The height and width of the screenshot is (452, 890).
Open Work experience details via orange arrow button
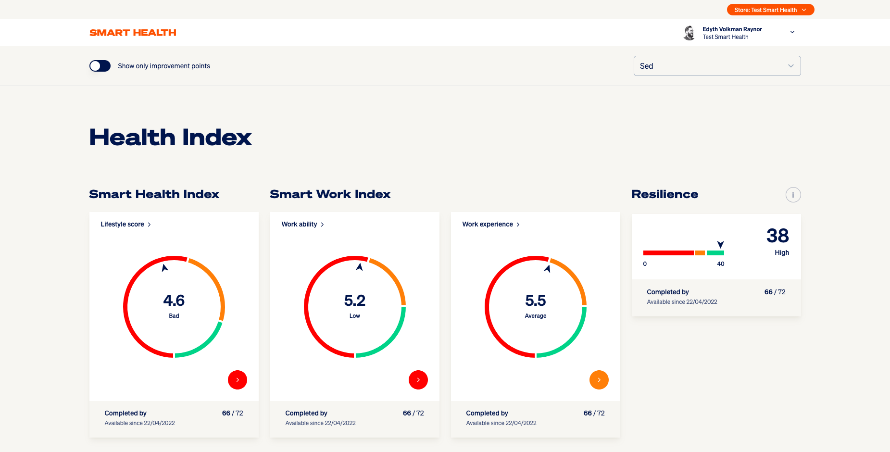(599, 380)
